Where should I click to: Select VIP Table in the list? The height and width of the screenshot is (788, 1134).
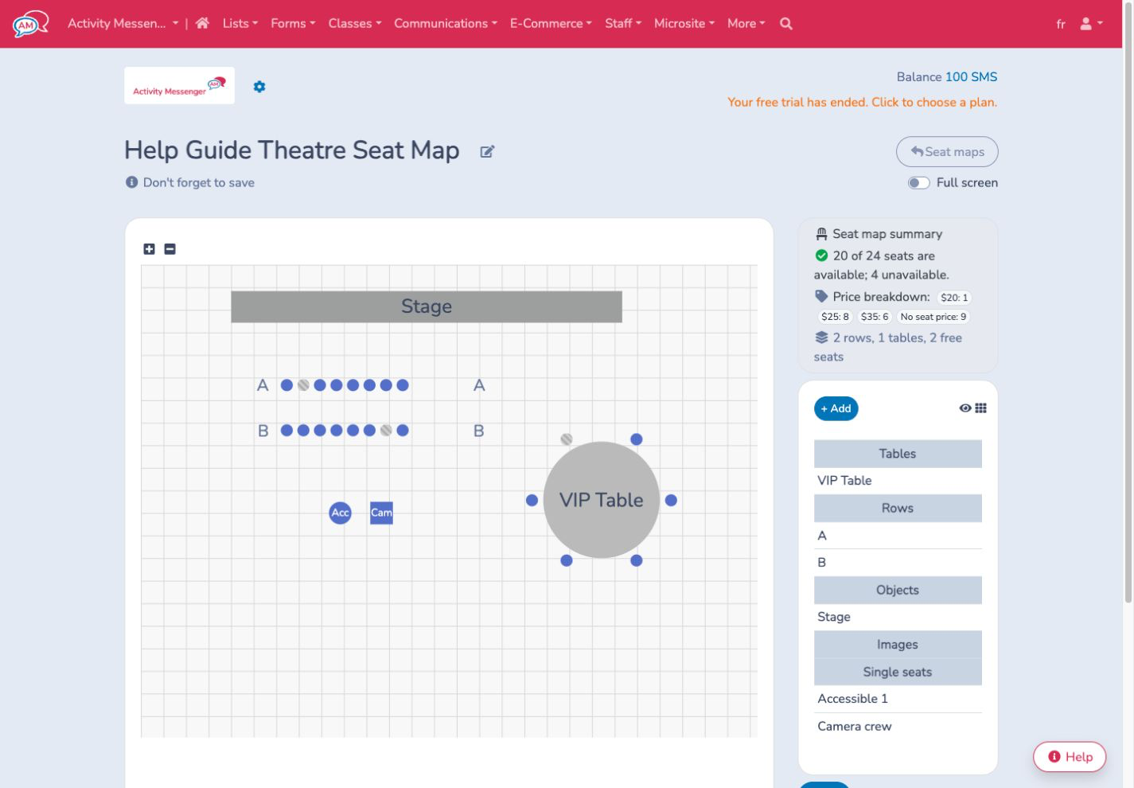pyautogui.click(x=898, y=481)
